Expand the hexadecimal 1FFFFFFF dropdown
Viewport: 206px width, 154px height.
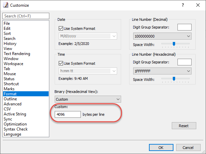click(x=162, y=71)
